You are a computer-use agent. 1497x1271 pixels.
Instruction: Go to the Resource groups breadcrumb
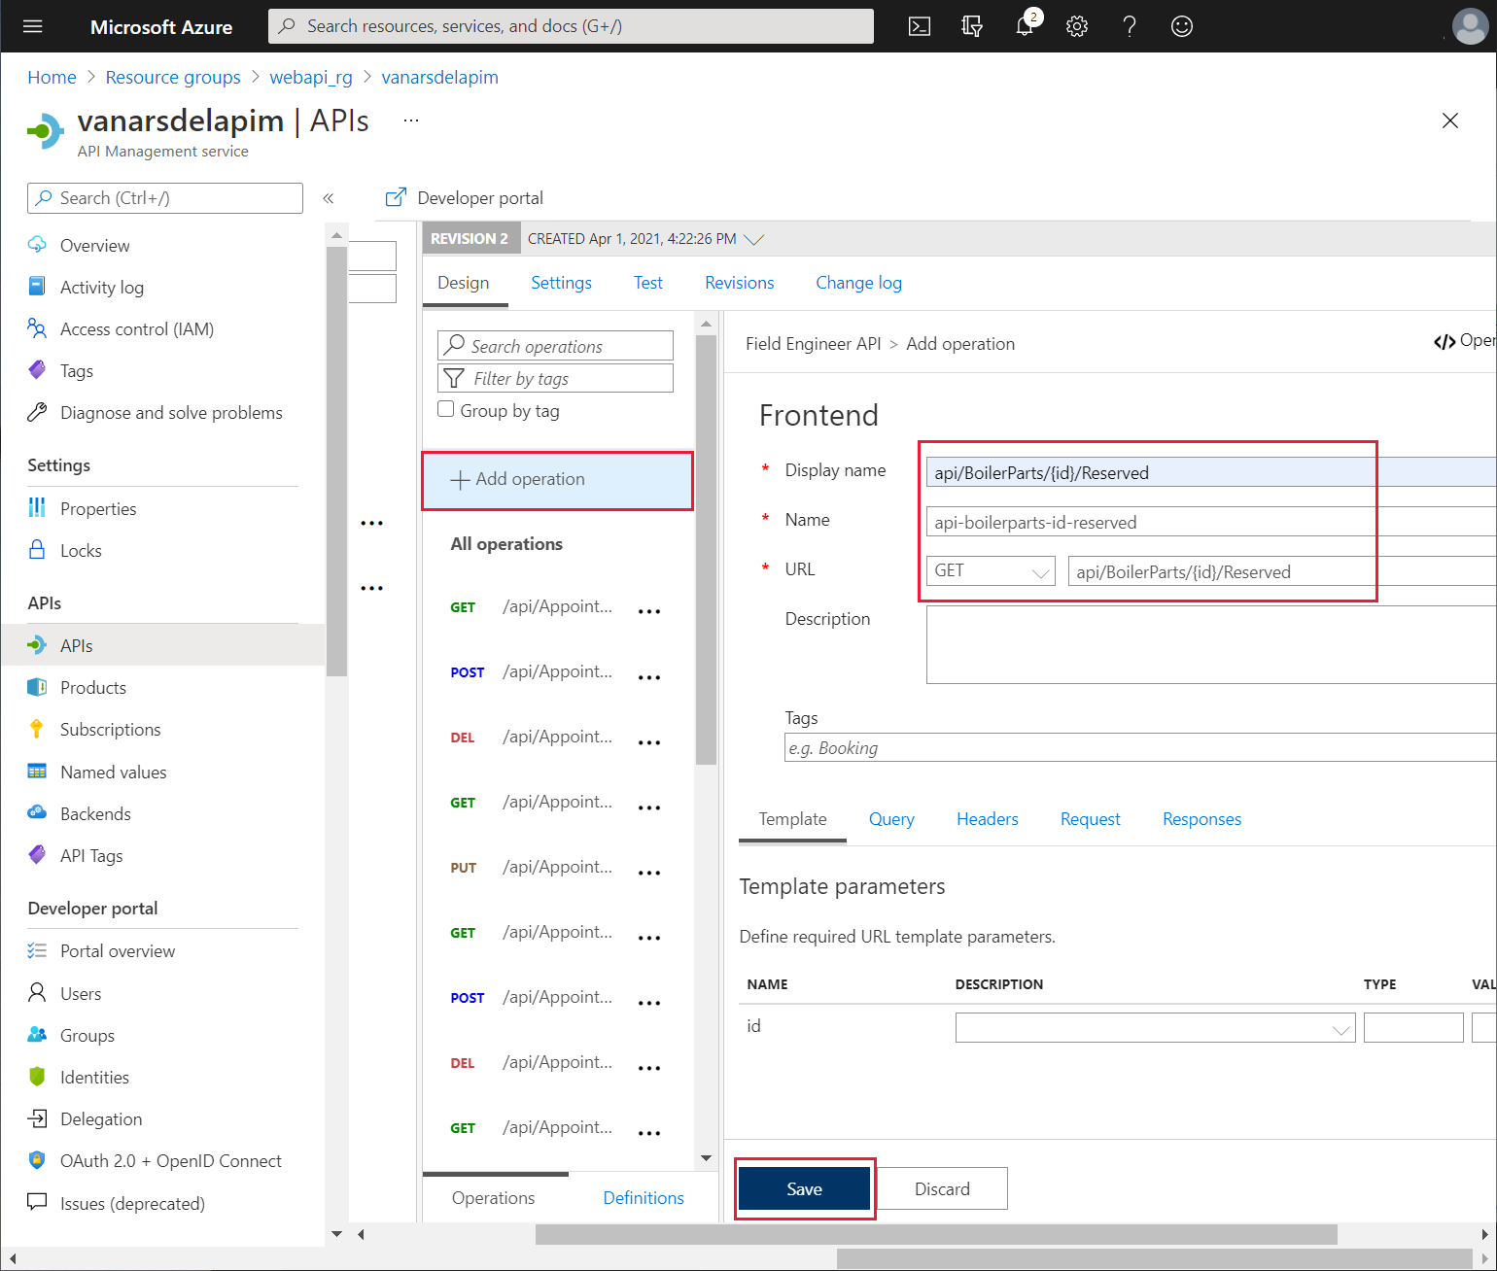173,77
